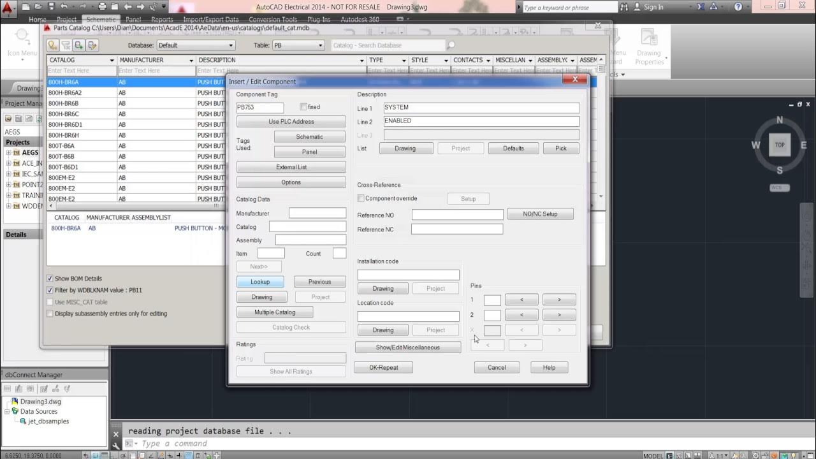Open the Import/Export Data ribbon tab
The width and height of the screenshot is (816, 459).
click(211, 20)
